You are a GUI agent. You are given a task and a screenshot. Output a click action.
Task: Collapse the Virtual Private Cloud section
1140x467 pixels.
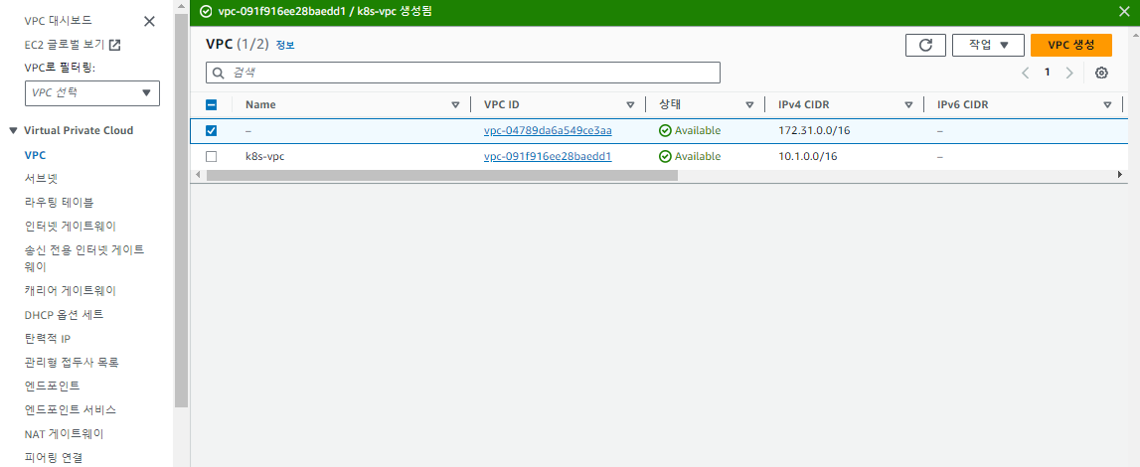pyautogui.click(x=12, y=131)
